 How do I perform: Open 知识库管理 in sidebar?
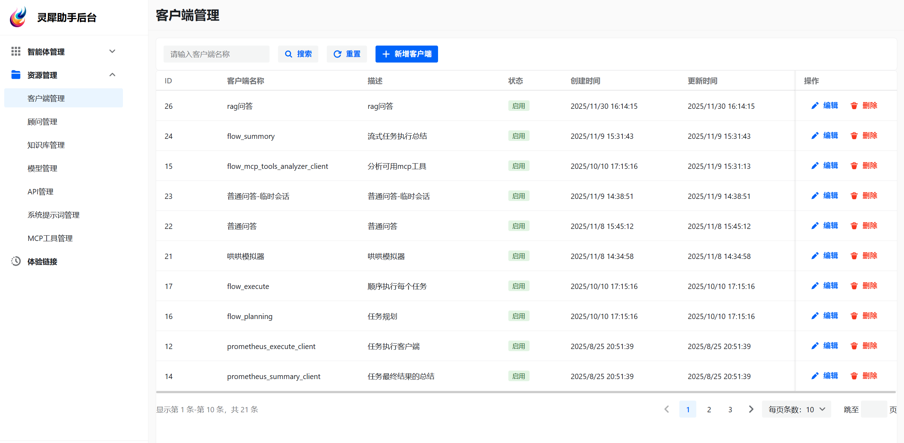click(46, 145)
